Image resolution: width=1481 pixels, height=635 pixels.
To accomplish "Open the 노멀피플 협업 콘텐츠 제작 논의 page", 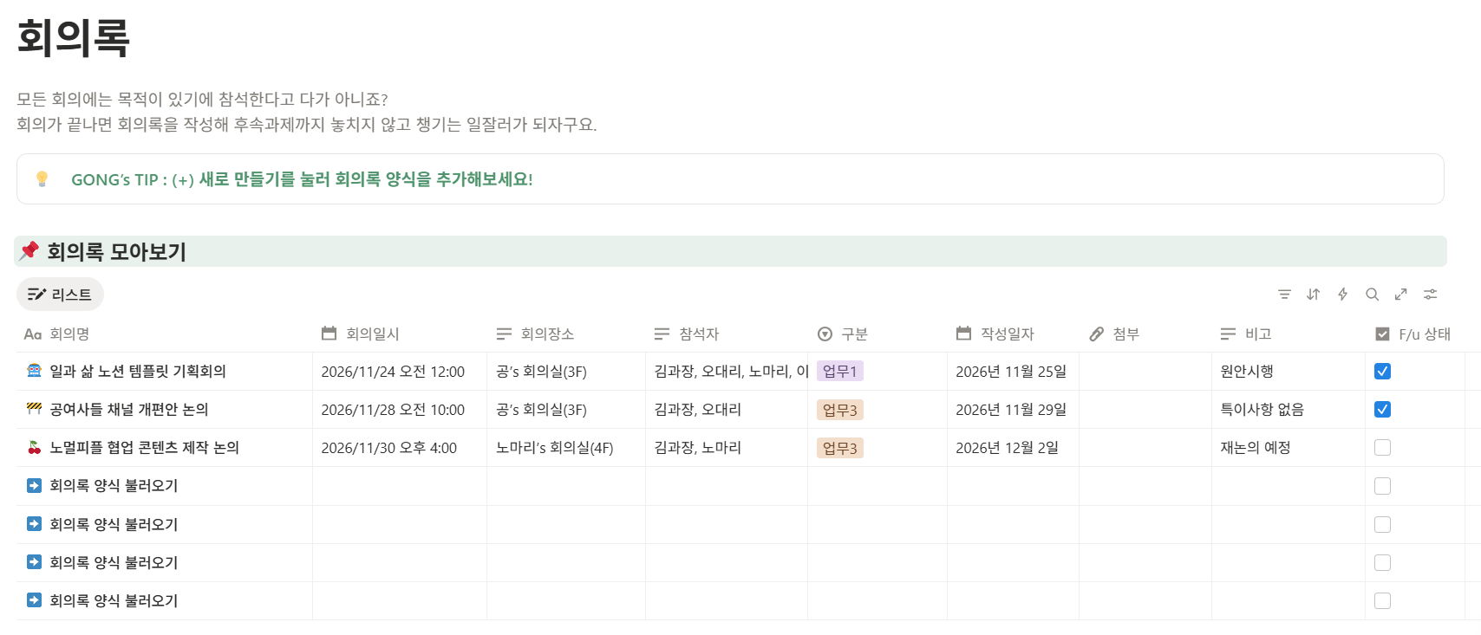I will click(x=144, y=448).
